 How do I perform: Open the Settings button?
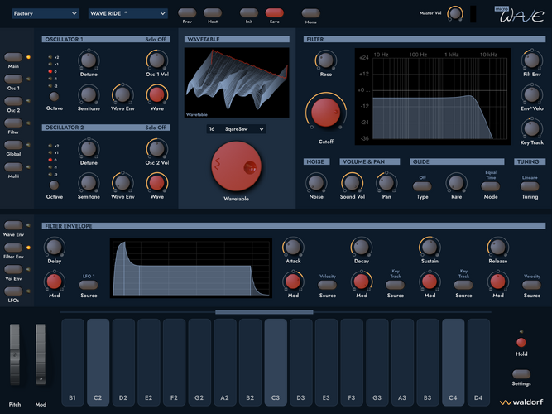click(521, 373)
